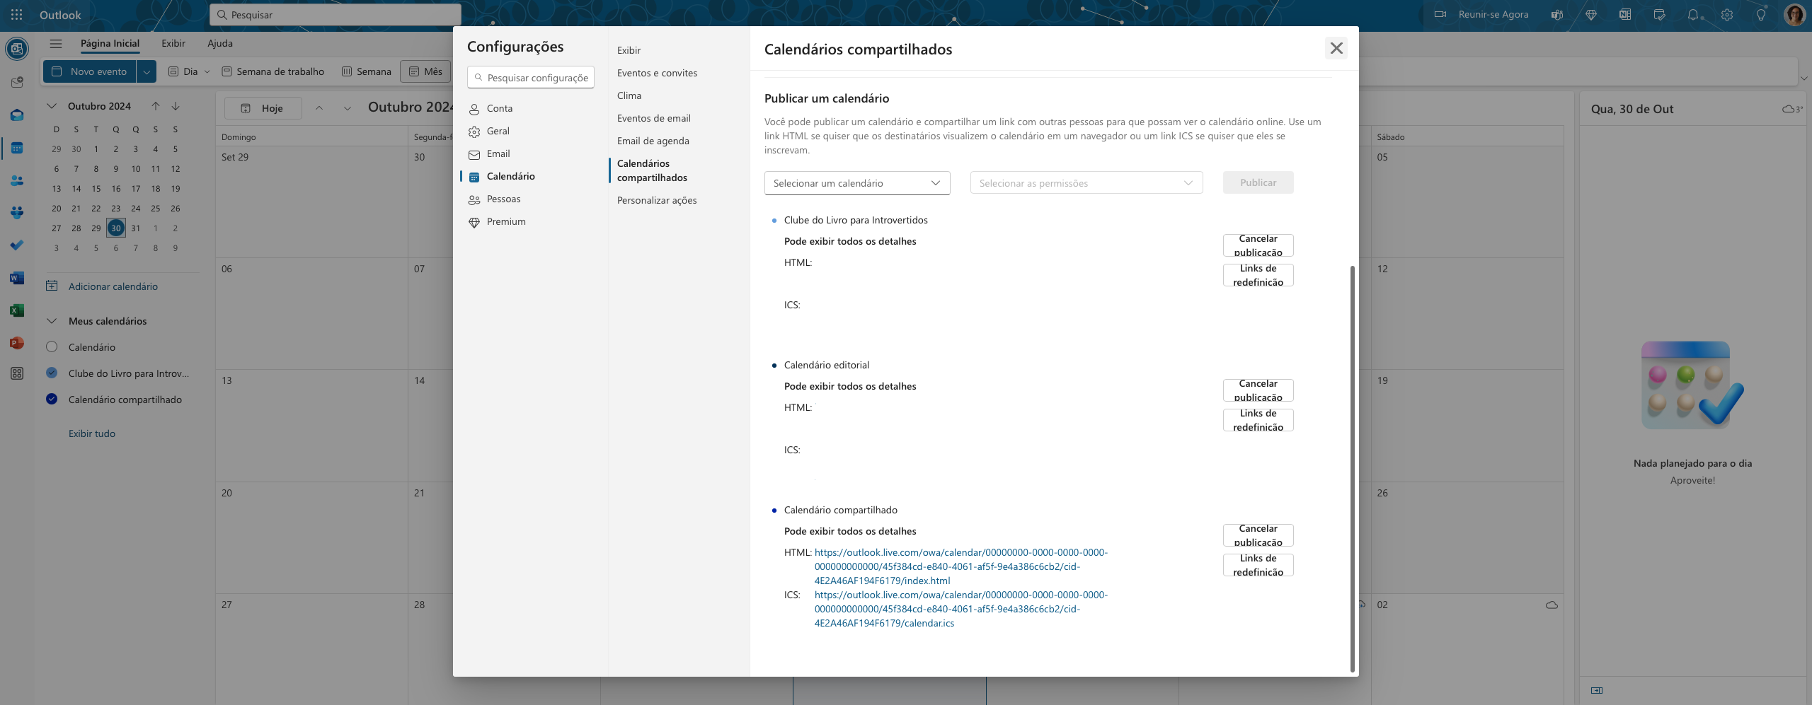Open the People icon in left rail
Screen dimensions: 1812x705
(17, 181)
